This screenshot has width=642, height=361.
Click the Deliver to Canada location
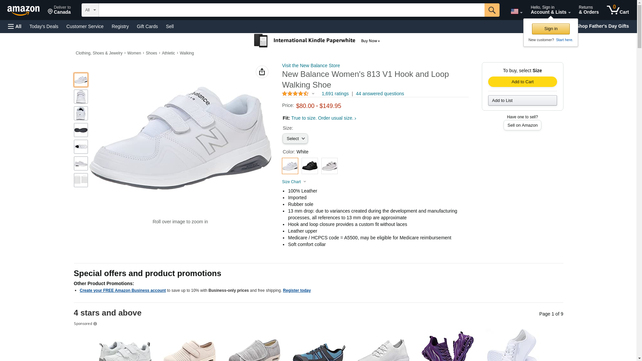click(59, 10)
